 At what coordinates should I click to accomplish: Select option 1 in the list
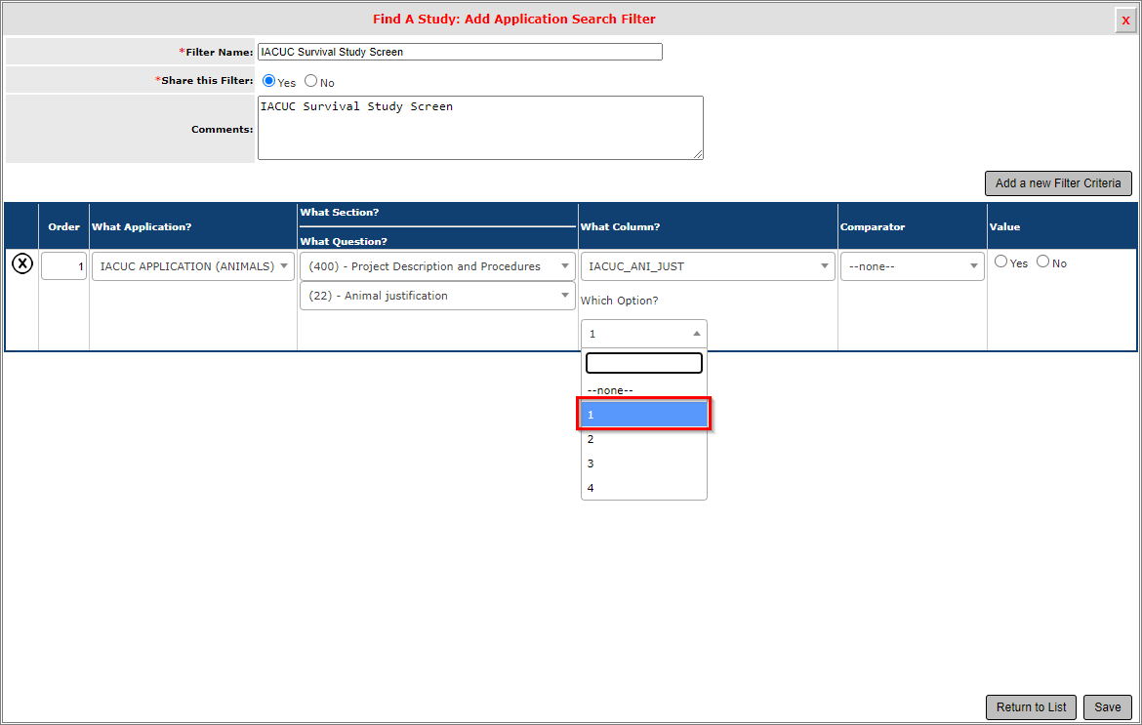point(644,415)
